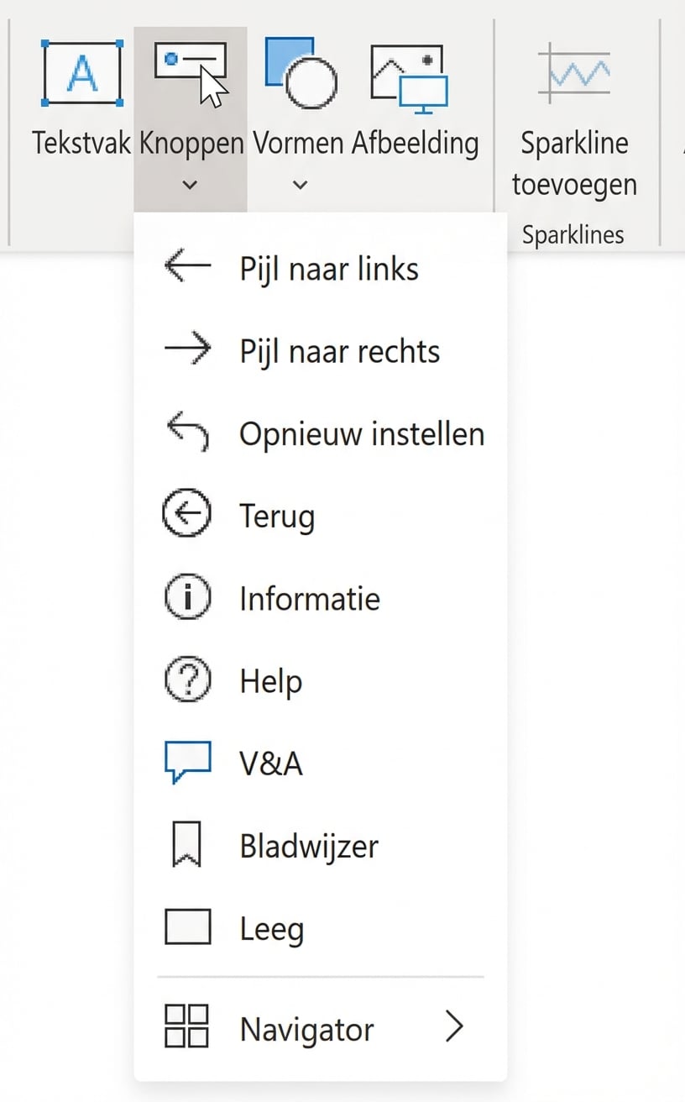The height and width of the screenshot is (1102, 685).
Task: Select the V&A speech bubble icon
Action: click(x=186, y=760)
